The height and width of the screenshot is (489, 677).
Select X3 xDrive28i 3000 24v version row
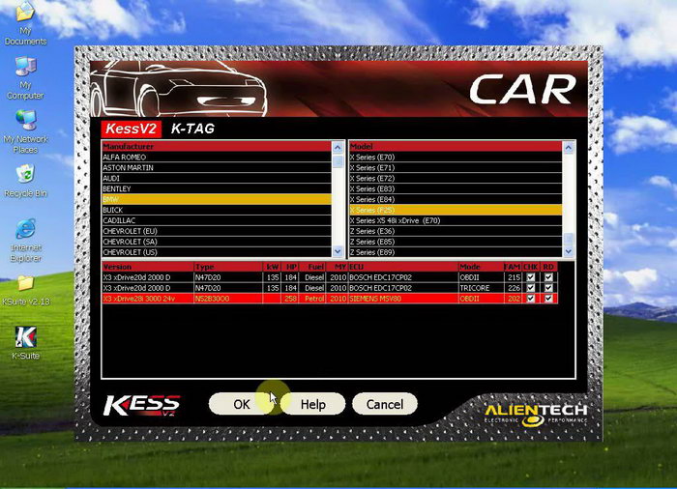click(x=330, y=299)
